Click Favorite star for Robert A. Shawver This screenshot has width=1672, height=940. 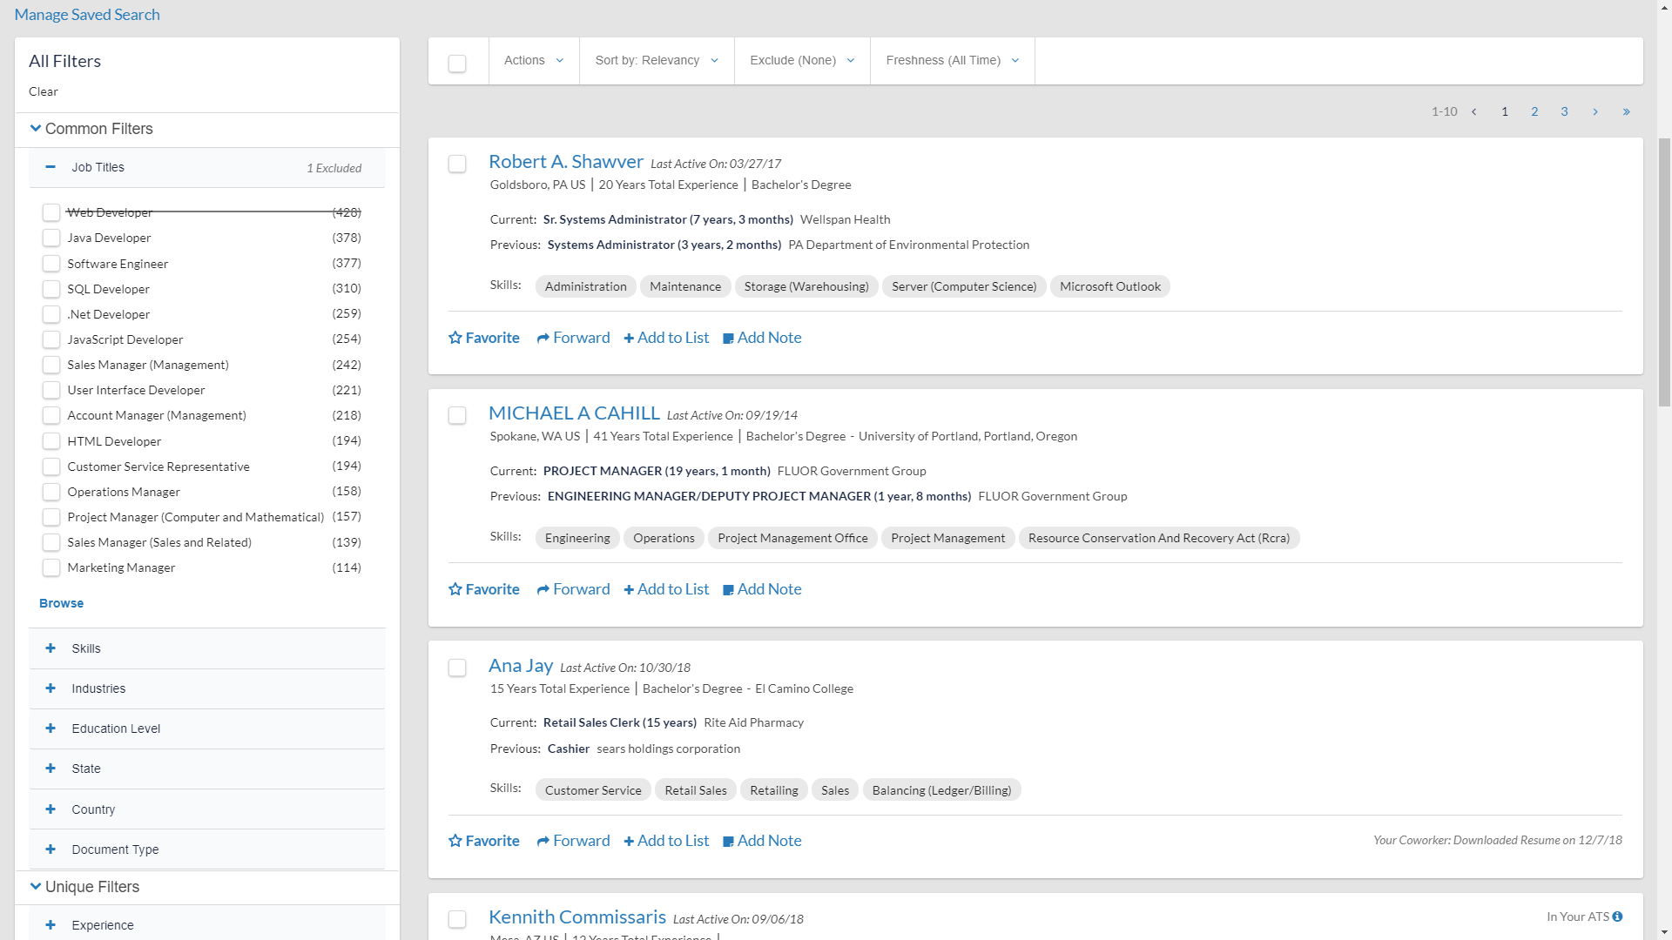coord(455,338)
